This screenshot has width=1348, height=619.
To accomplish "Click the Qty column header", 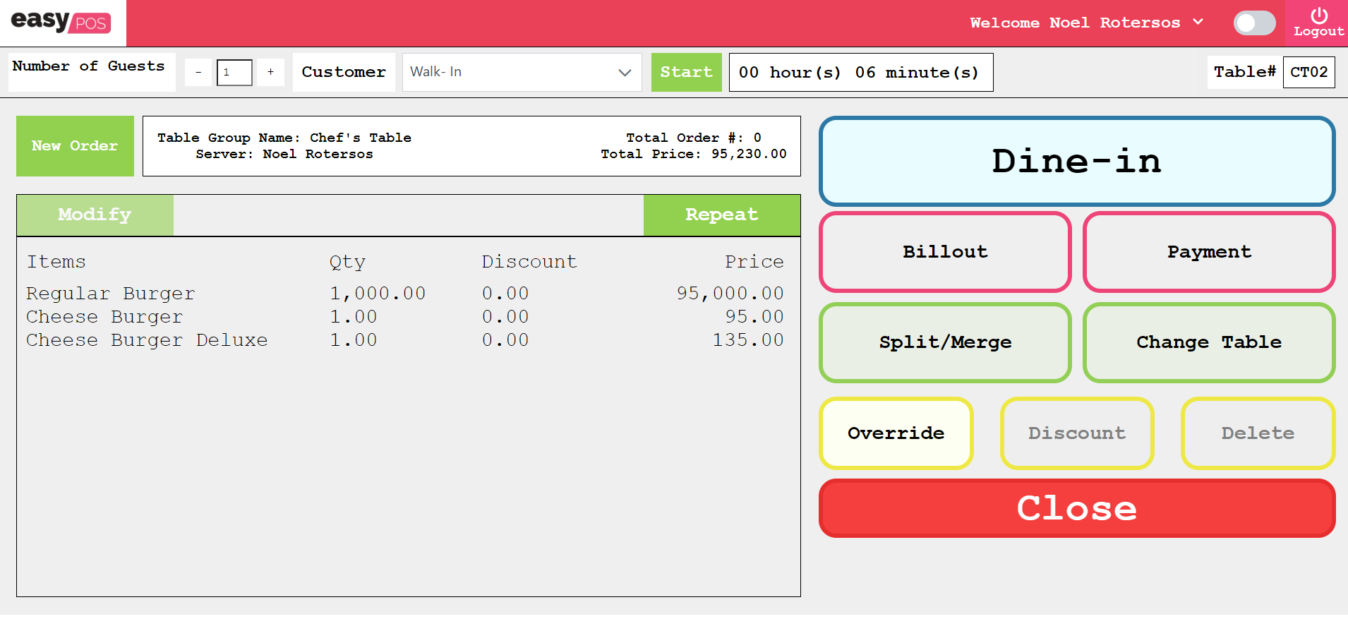I will point(347,263).
